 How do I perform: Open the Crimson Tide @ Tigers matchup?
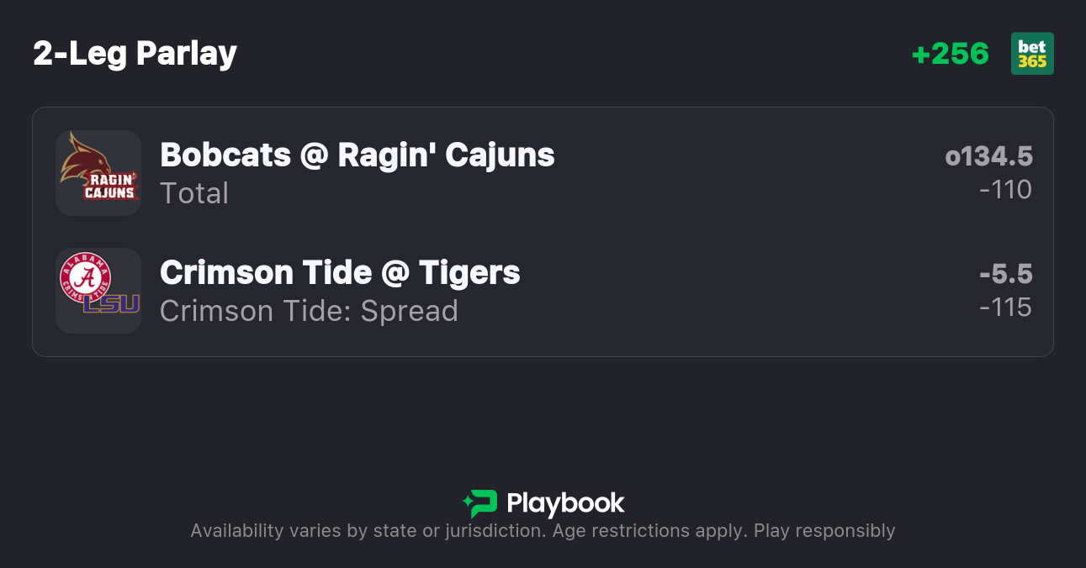[x=340, y=272]
